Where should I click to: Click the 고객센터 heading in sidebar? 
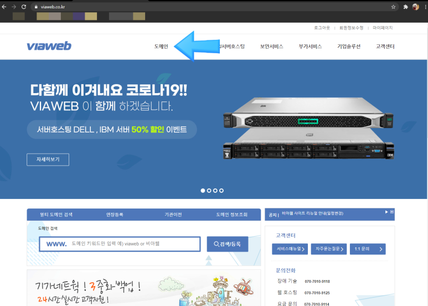coord(286,236)
